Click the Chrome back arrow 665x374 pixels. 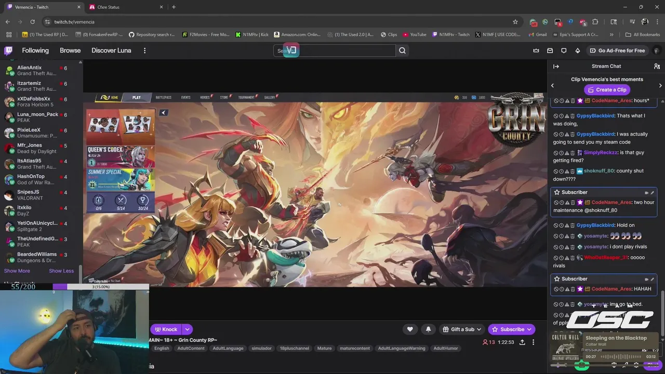click(7, 22)
